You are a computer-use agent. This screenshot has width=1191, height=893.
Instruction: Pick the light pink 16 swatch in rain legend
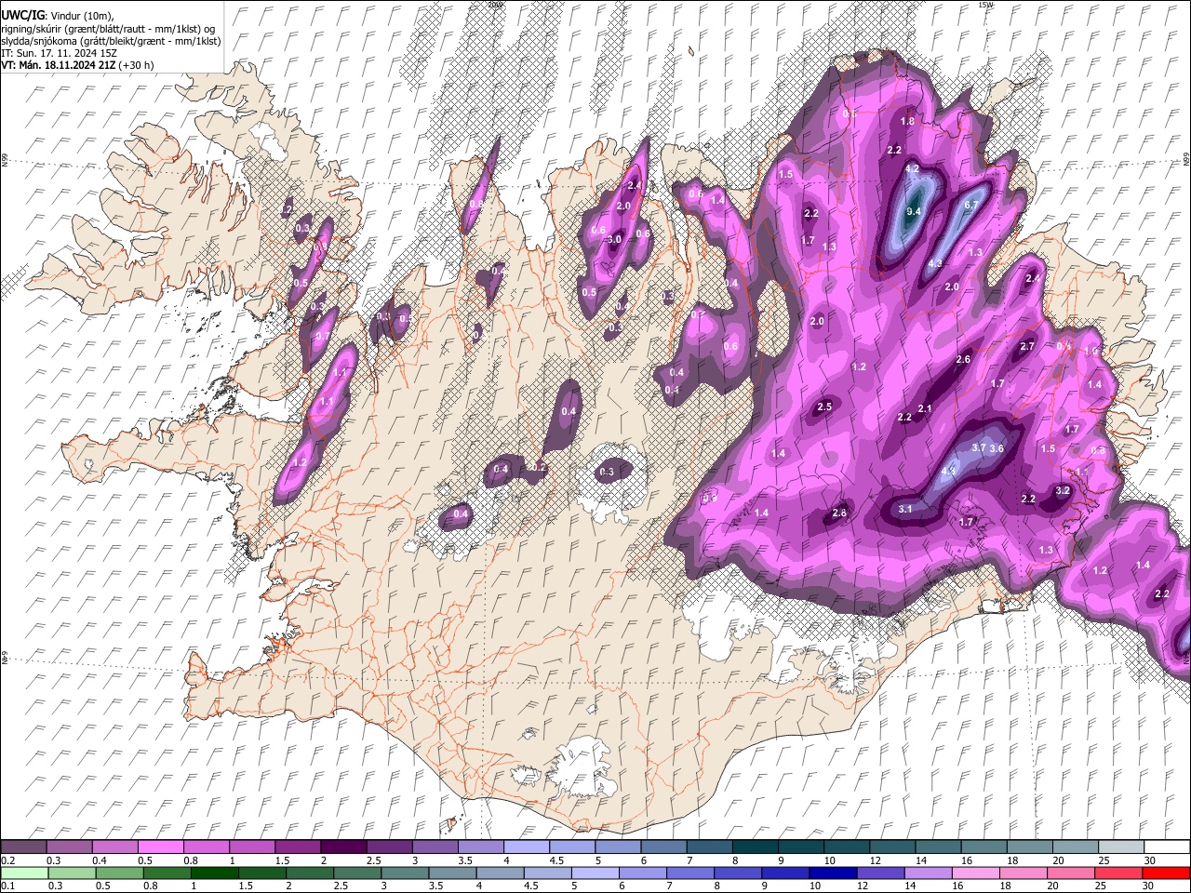[976, 873]
